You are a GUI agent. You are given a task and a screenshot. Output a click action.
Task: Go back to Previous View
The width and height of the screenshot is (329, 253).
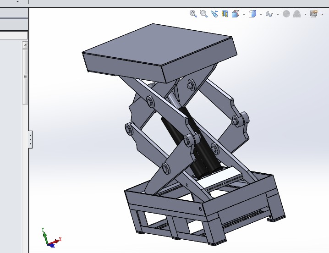coord(214,14)
